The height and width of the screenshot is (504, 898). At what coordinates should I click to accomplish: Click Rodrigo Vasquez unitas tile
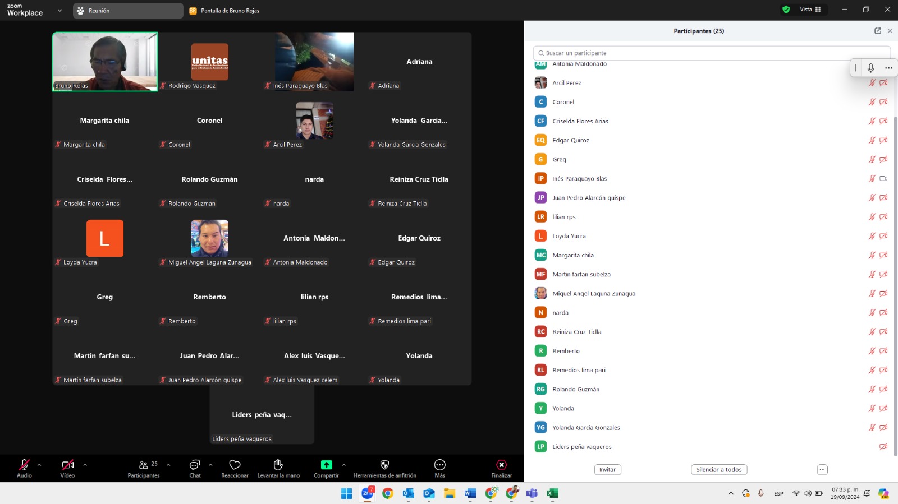pos(209,62)
